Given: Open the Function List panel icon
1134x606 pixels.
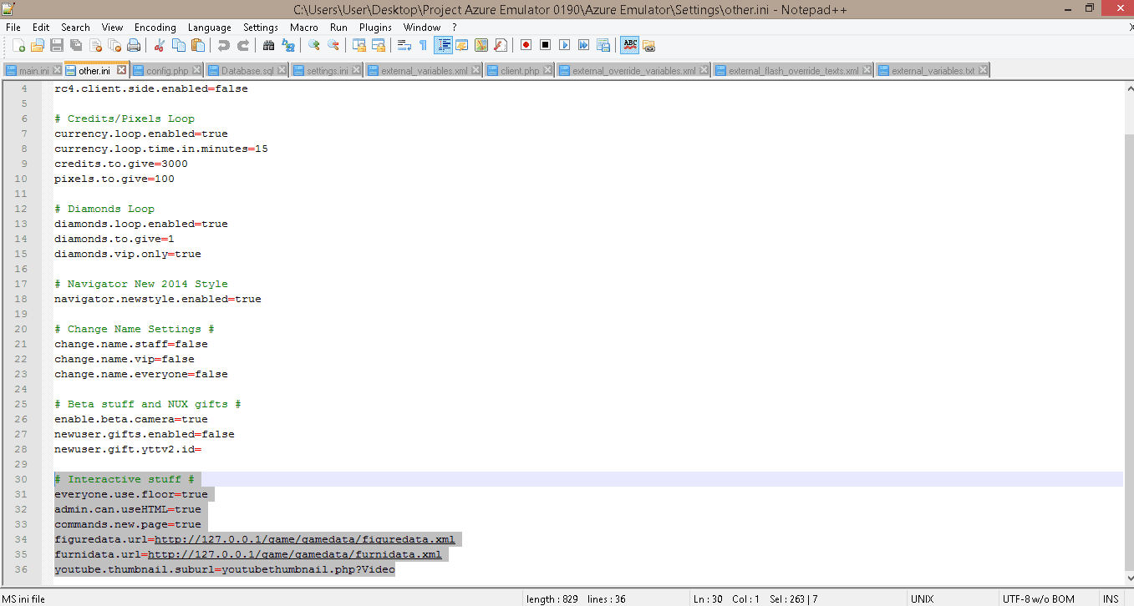Looking at the screenshot, I should pyautogui.click(x=501, y=45).
